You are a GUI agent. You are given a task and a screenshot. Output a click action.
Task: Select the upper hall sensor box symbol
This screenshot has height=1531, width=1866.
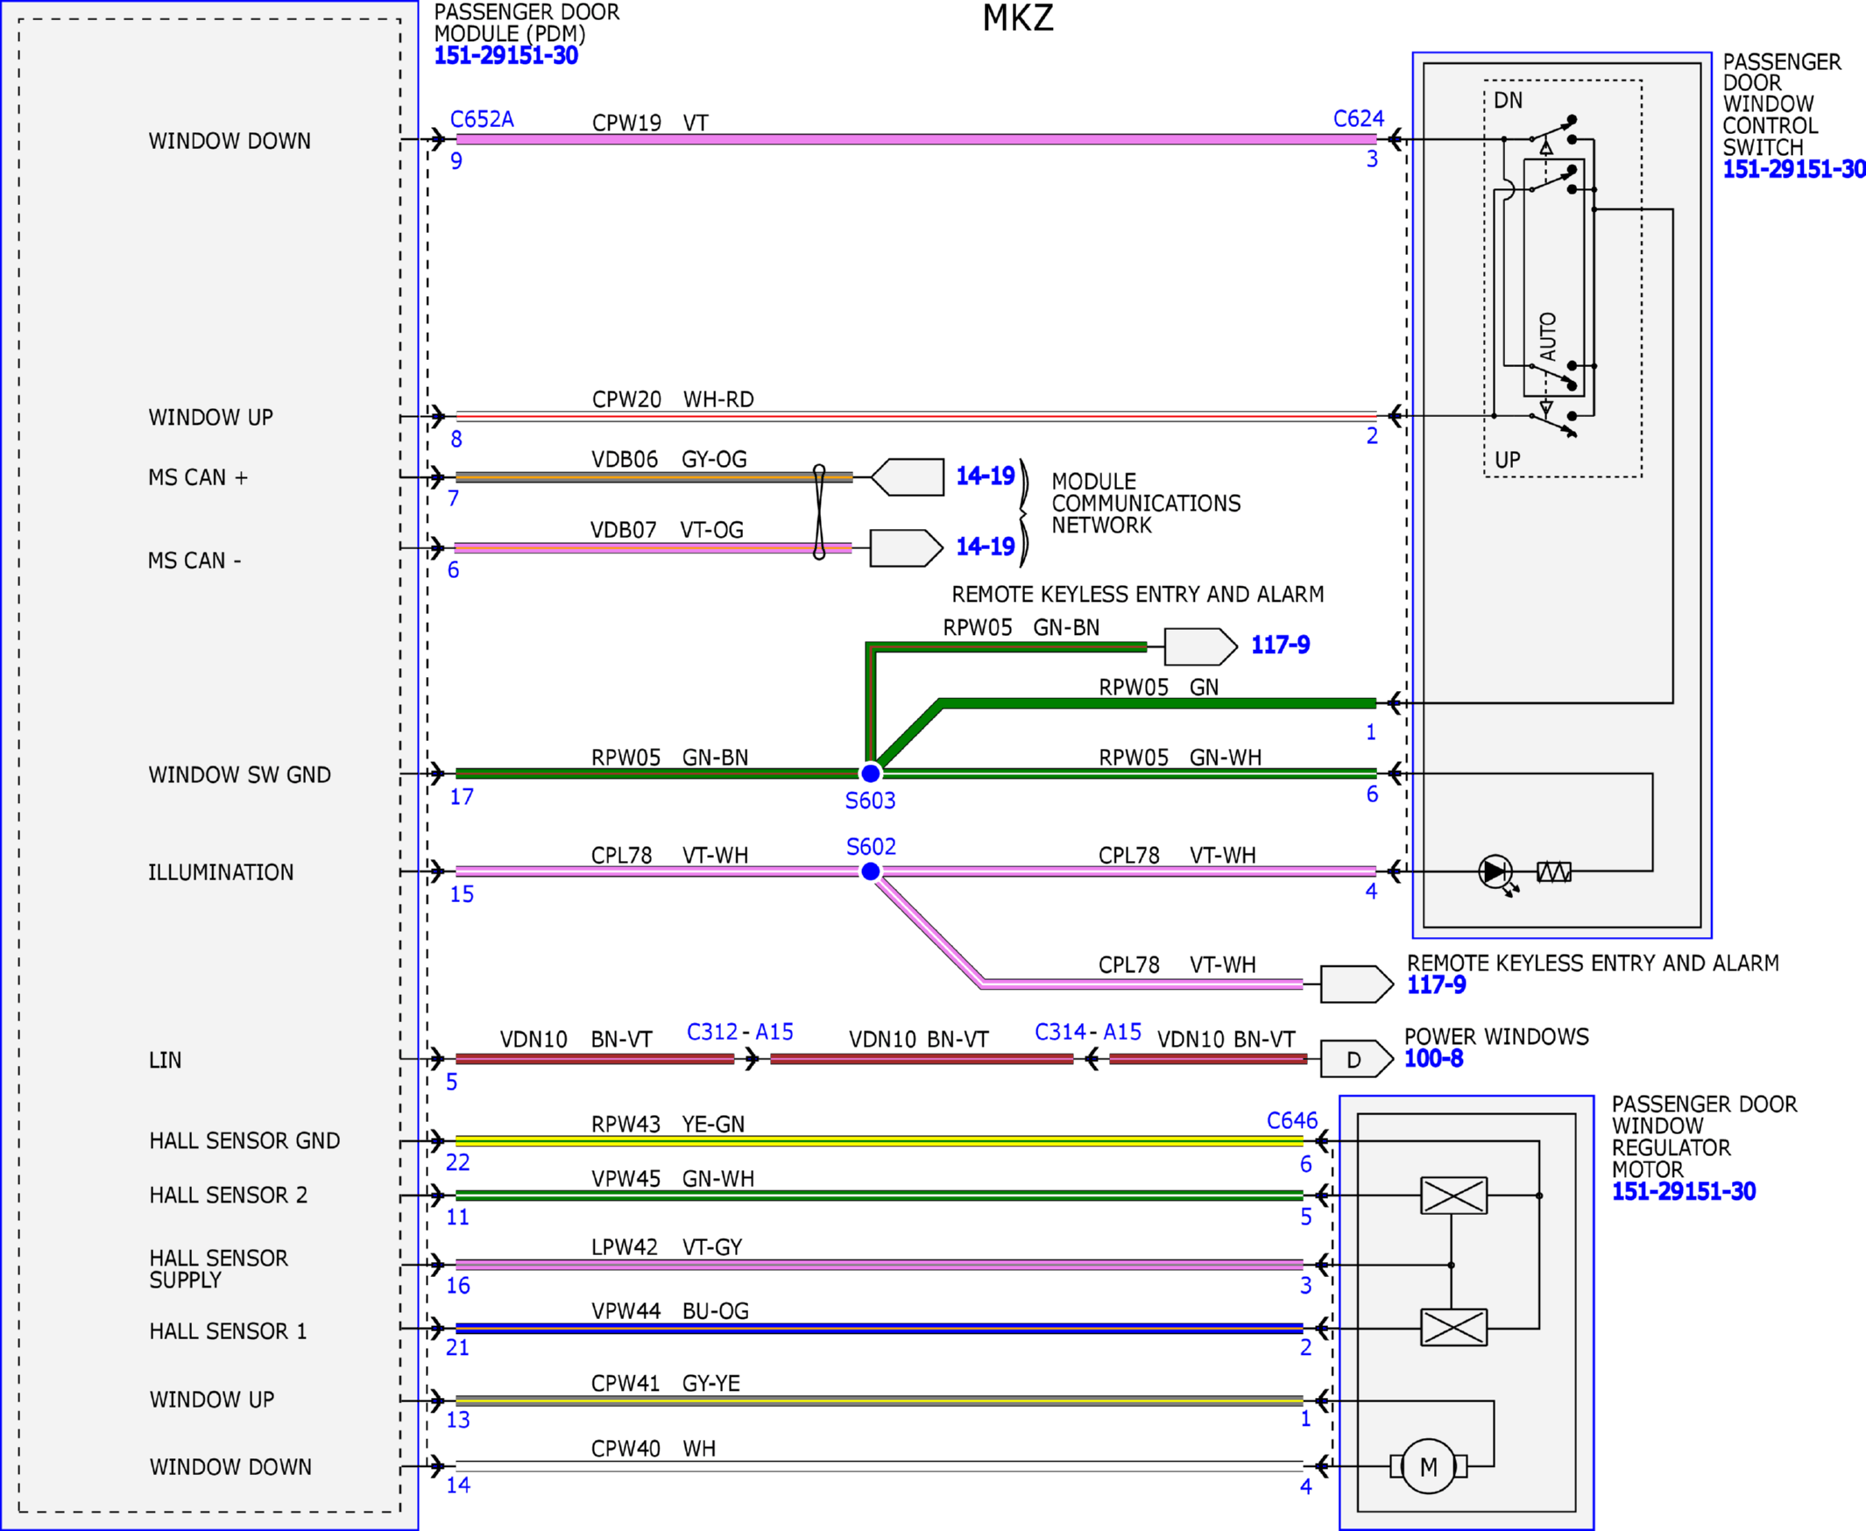tap(1454, 1196)
